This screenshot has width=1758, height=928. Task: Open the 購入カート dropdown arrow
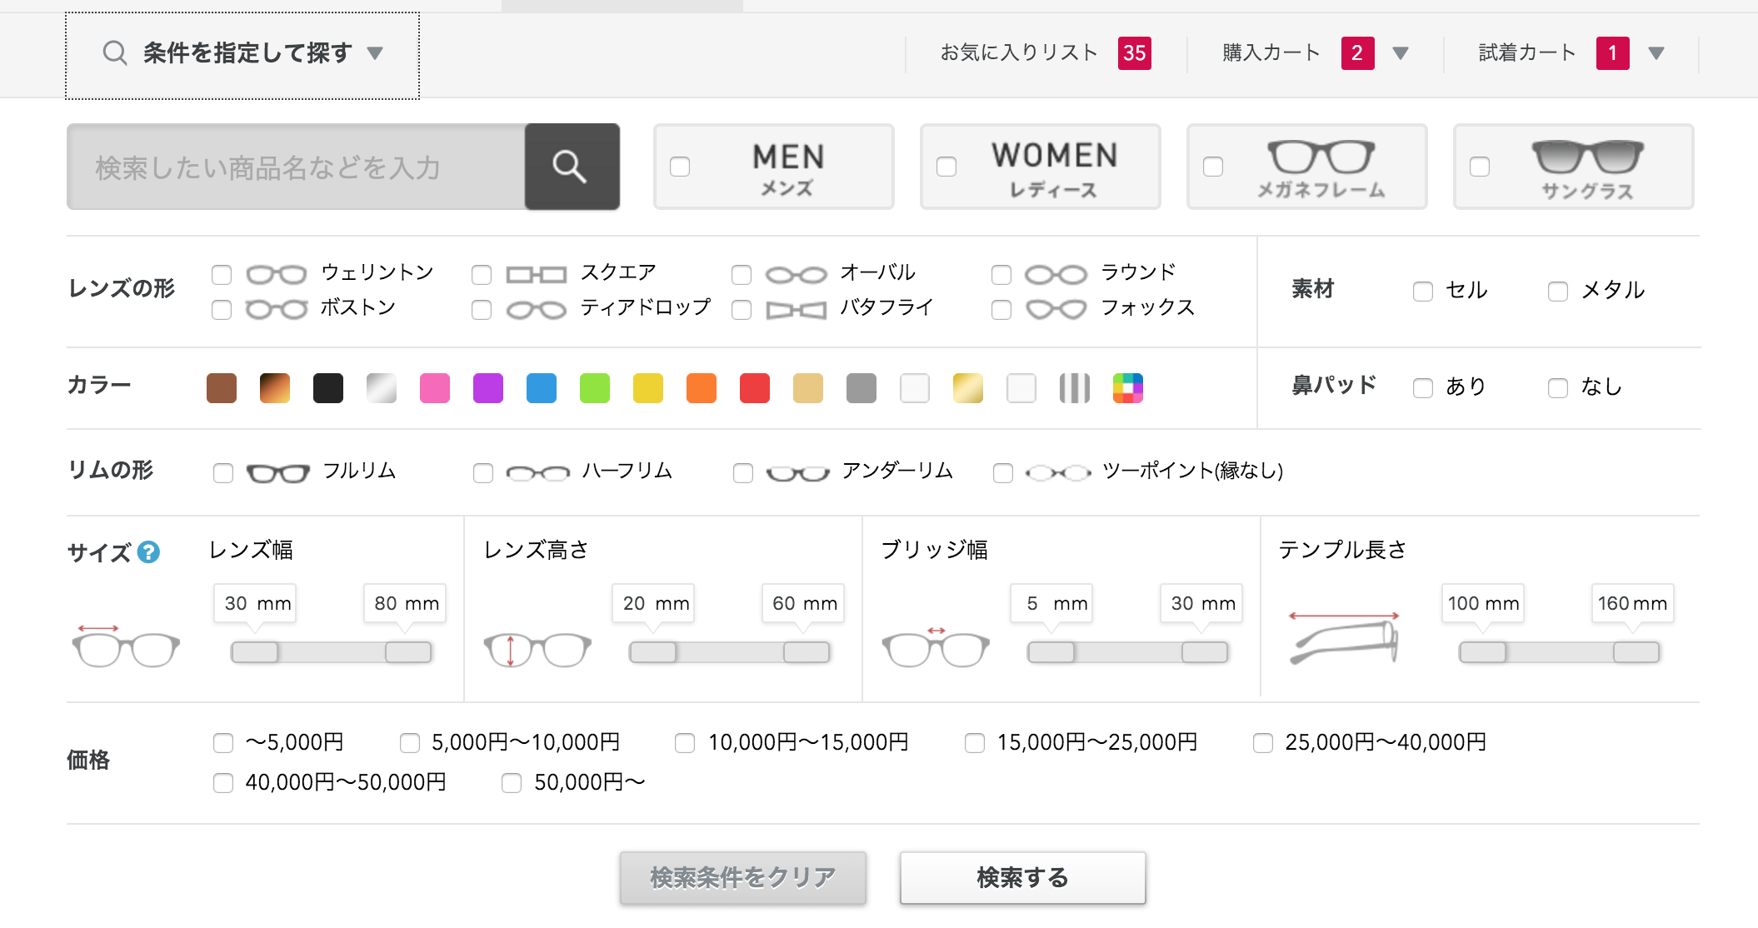1401,54
